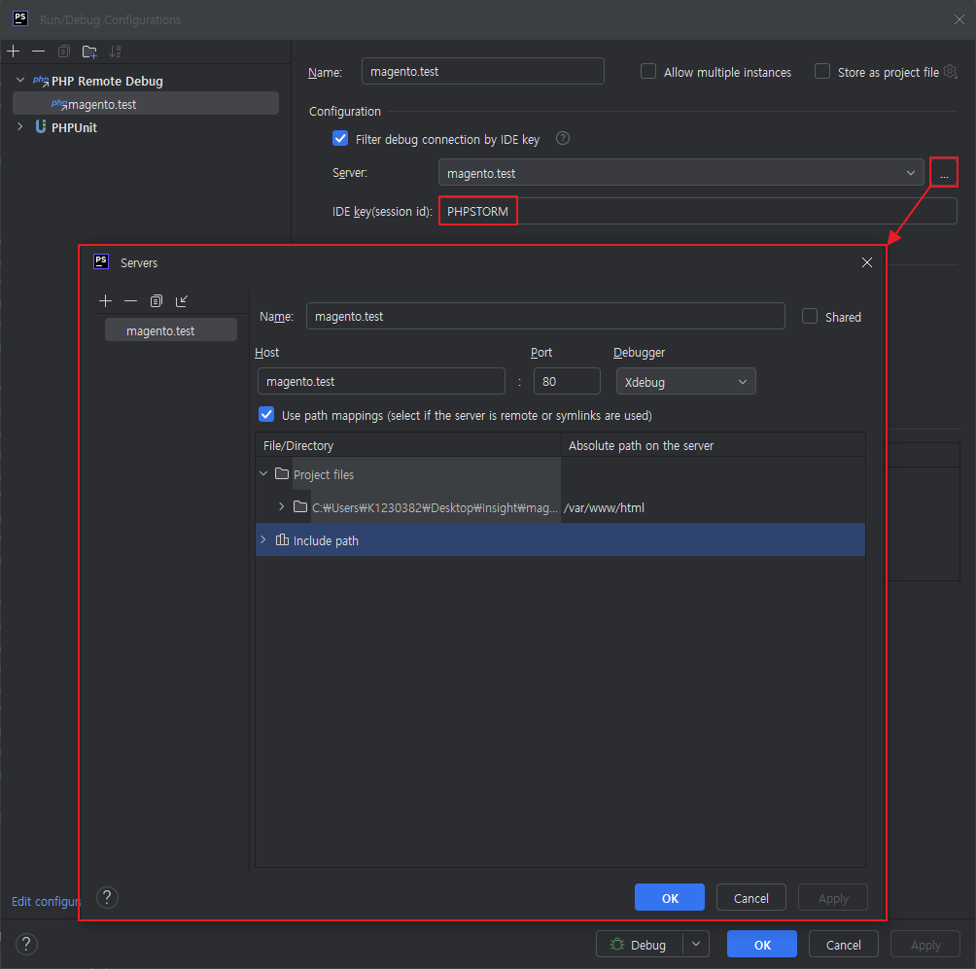Viewport: 976px width, 969px height.
Task: Collapse the PHP Remote Debug group
Action: coord(19,81)
